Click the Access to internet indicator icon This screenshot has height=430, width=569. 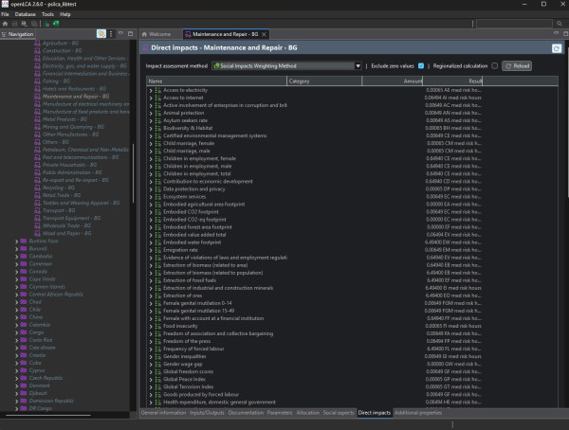tap(158, 97)
